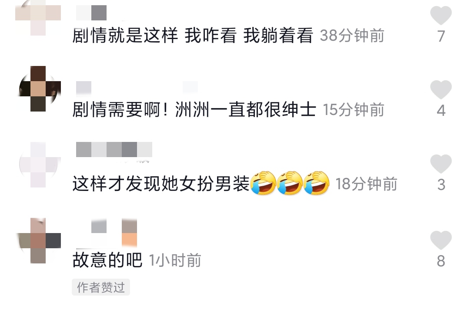The height and width of the screenshot is (309, 468).
Task: Reply to comment '剧情就是这样 我咋看 我躺着看'
Action: click(x=193, y=36)
